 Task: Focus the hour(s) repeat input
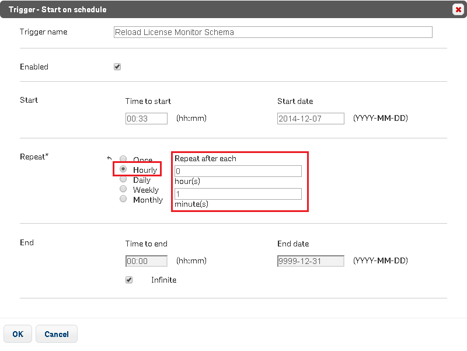pos(238,171)
